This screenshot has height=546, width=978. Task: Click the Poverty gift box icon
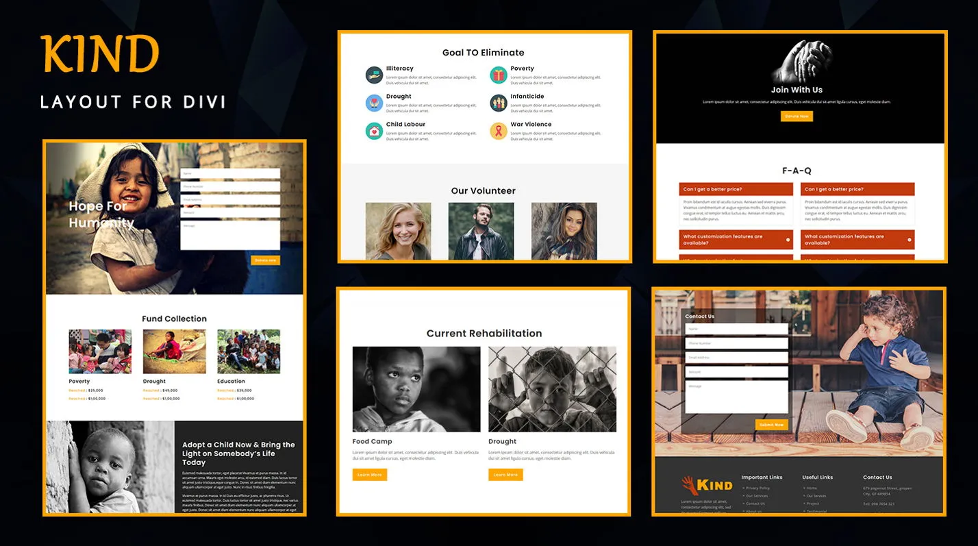coord(499,75)
